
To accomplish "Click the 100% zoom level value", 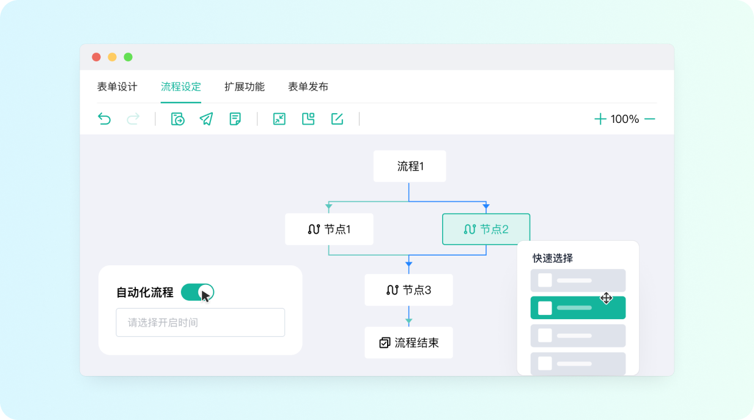I will (x=625, y=119).
